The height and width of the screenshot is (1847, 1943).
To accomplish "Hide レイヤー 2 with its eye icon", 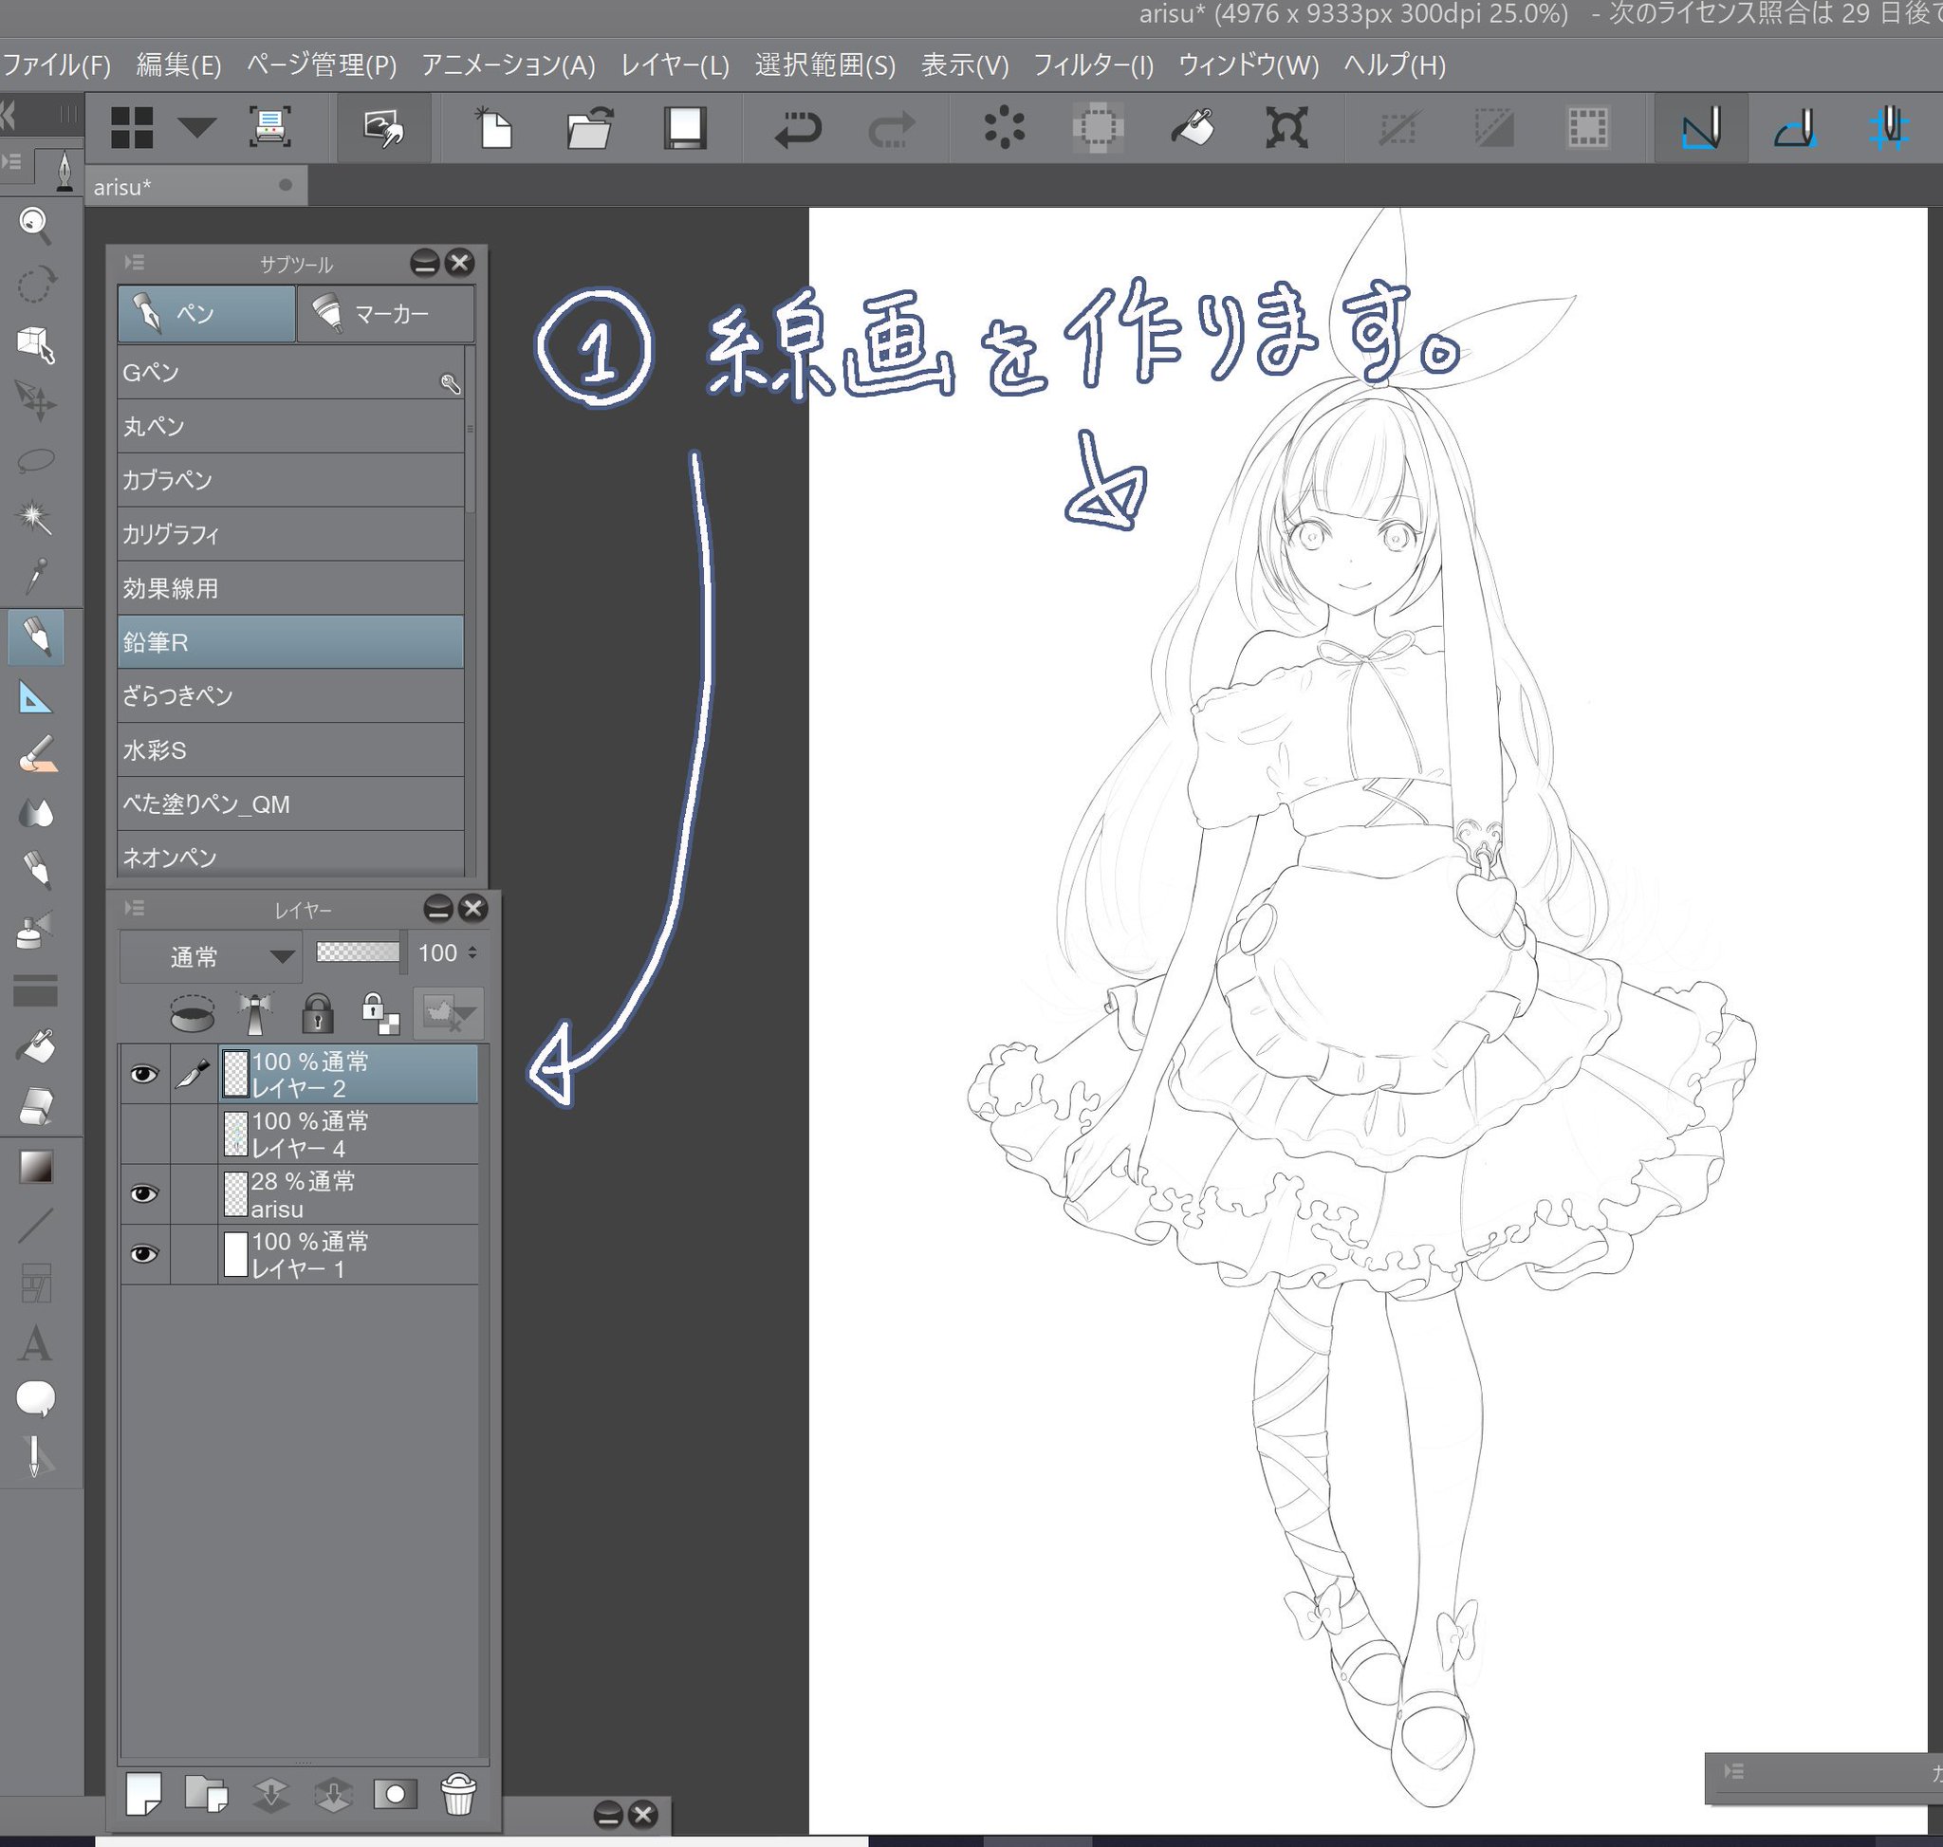I will [144, 1074].
